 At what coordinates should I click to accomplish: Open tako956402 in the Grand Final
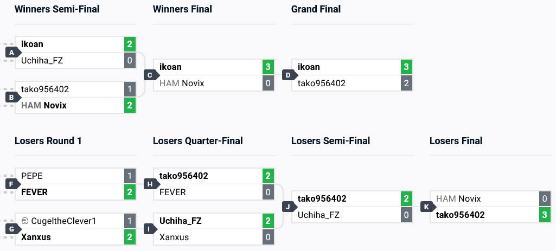[x=322, y=83]
